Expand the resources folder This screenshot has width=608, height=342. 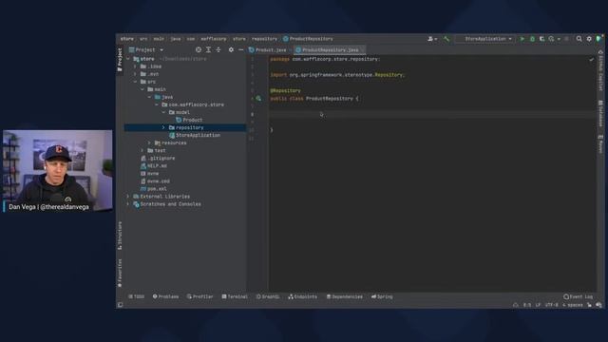[149, 142]
